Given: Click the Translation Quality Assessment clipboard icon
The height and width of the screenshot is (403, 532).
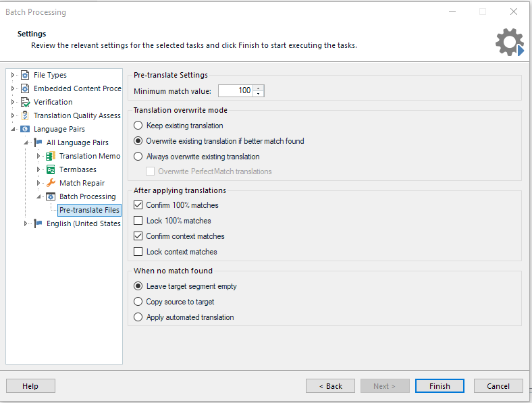Looking at the screenshot, I should tap(25, 115).
